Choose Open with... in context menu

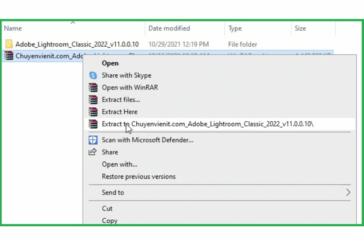[119, 164]
